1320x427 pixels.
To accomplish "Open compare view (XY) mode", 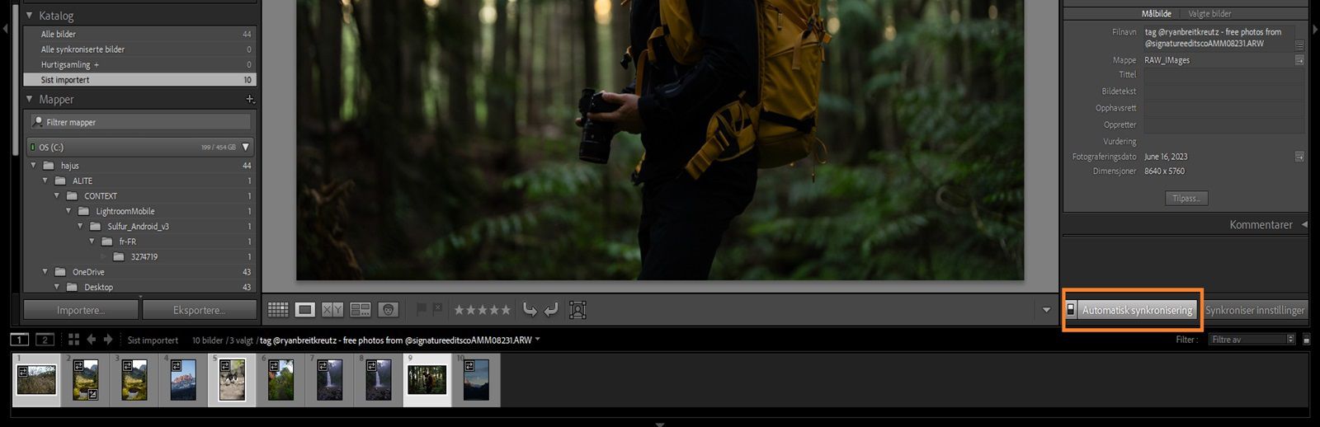I will click(x=332, y=310).
